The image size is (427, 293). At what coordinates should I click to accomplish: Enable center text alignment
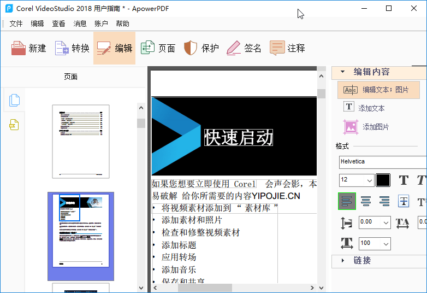coord(366,201)
